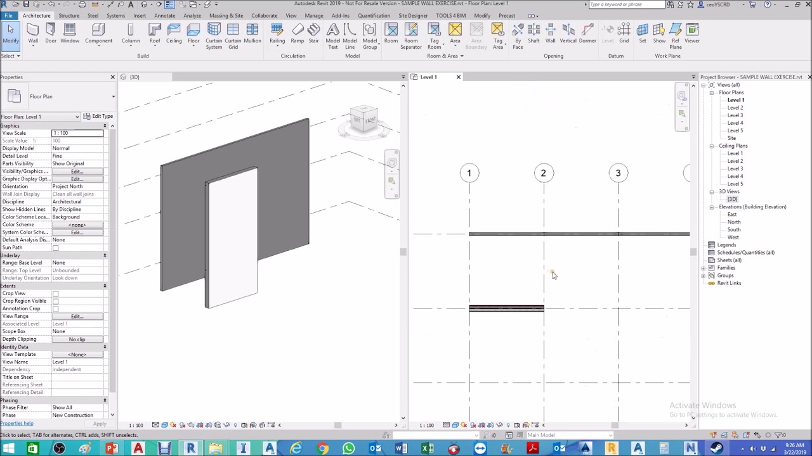This screenshot has width=812, height=456.
Task: Select the Curtain System tool
Action: pyautogui.click(x=214, y=36)
